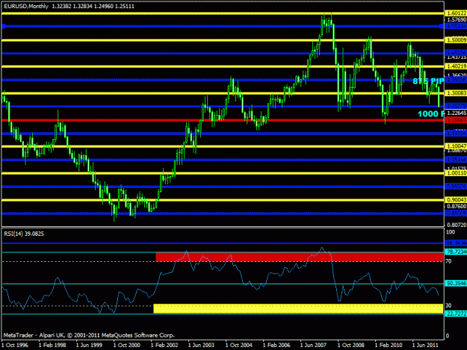Click the MetaTrader Alpari UK copyright text

pos(89,335)
